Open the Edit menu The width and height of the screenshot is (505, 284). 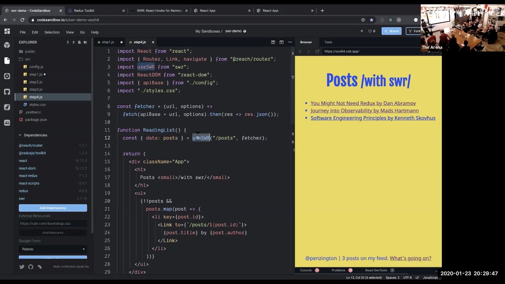pos(35,32)
